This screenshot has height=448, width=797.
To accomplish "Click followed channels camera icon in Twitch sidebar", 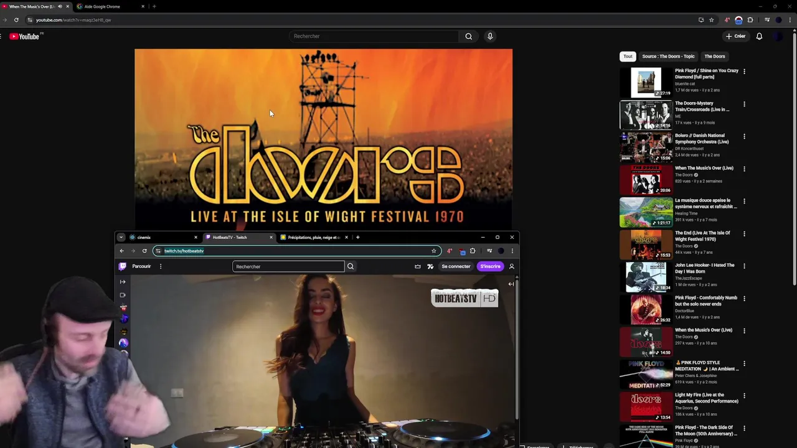I will click(x=123, y=295).
